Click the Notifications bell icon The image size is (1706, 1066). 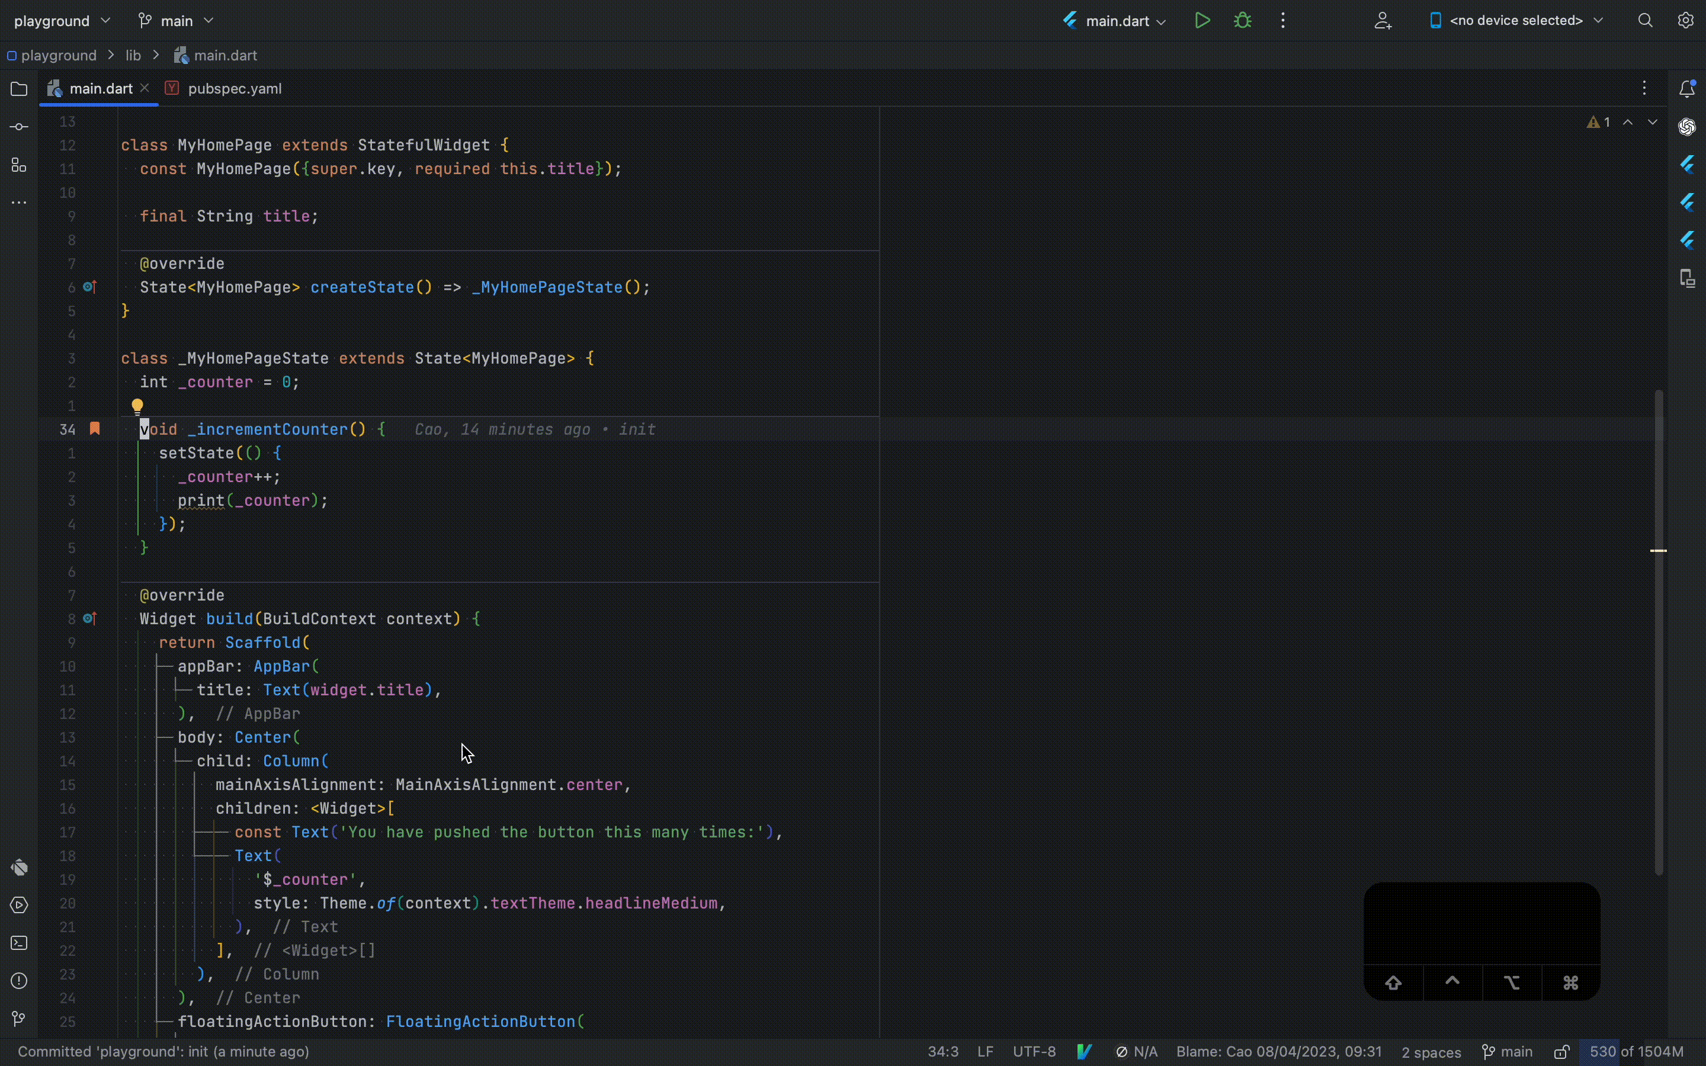(1686, 89)
